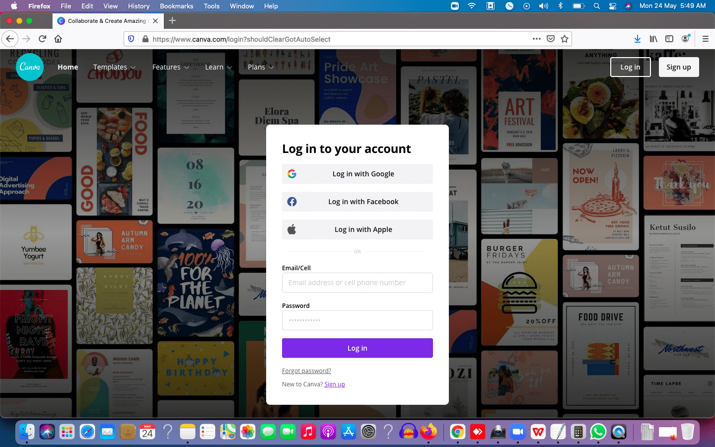The image size is (715, 447).
Task: Open the page actions ellipsis in the address bar
Action: [x=537, y=38]
